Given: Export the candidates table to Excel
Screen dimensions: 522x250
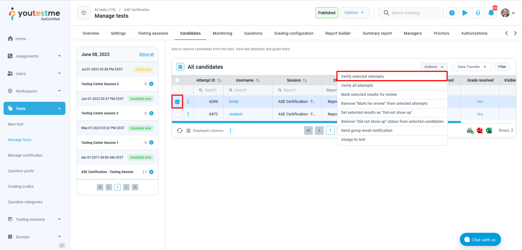Looking at the screenshot, I should (x=489, y=130).
